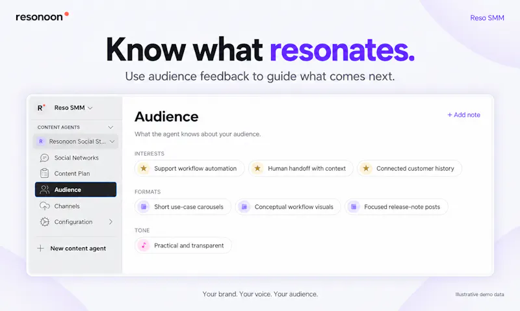Viewport: 520px width, 311px height.
Task: Click star icon on Support workflow automation
Action: pos(144,168)
